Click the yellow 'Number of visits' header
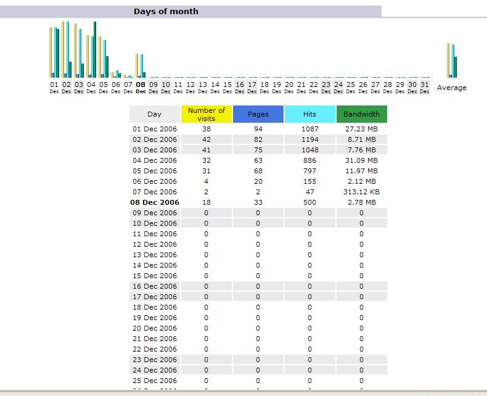Image resolution: width=487 pixels, height=396 pixels. 207,114
